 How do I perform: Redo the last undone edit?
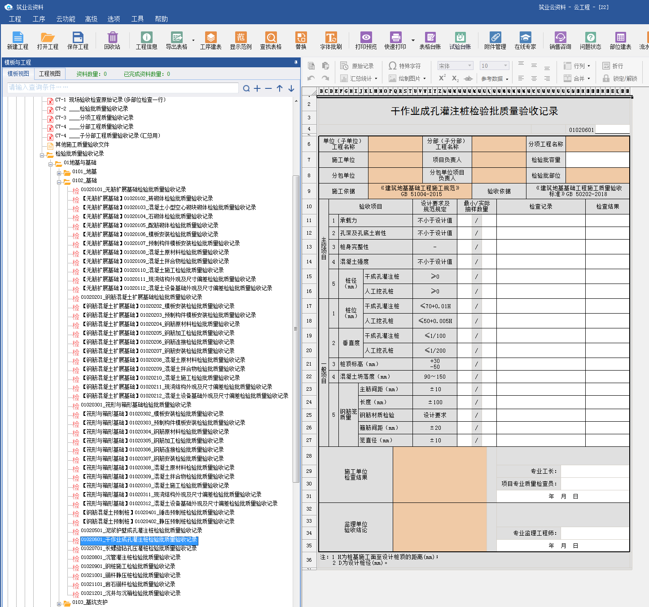click(x=325, y=78)
